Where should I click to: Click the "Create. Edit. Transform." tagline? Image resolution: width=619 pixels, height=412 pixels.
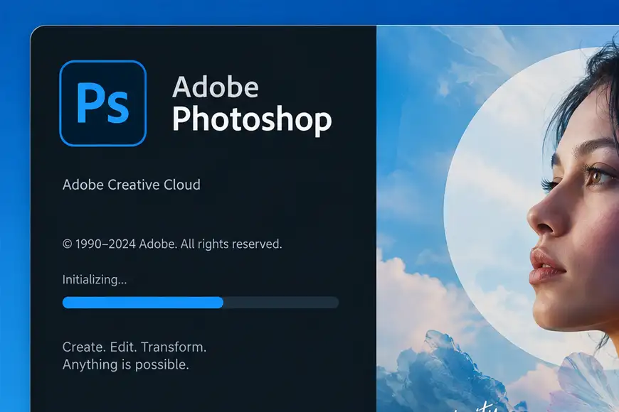134,347
